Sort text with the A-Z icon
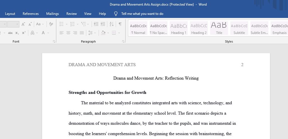This screenshot has width=288, height=139. (112, 24)
